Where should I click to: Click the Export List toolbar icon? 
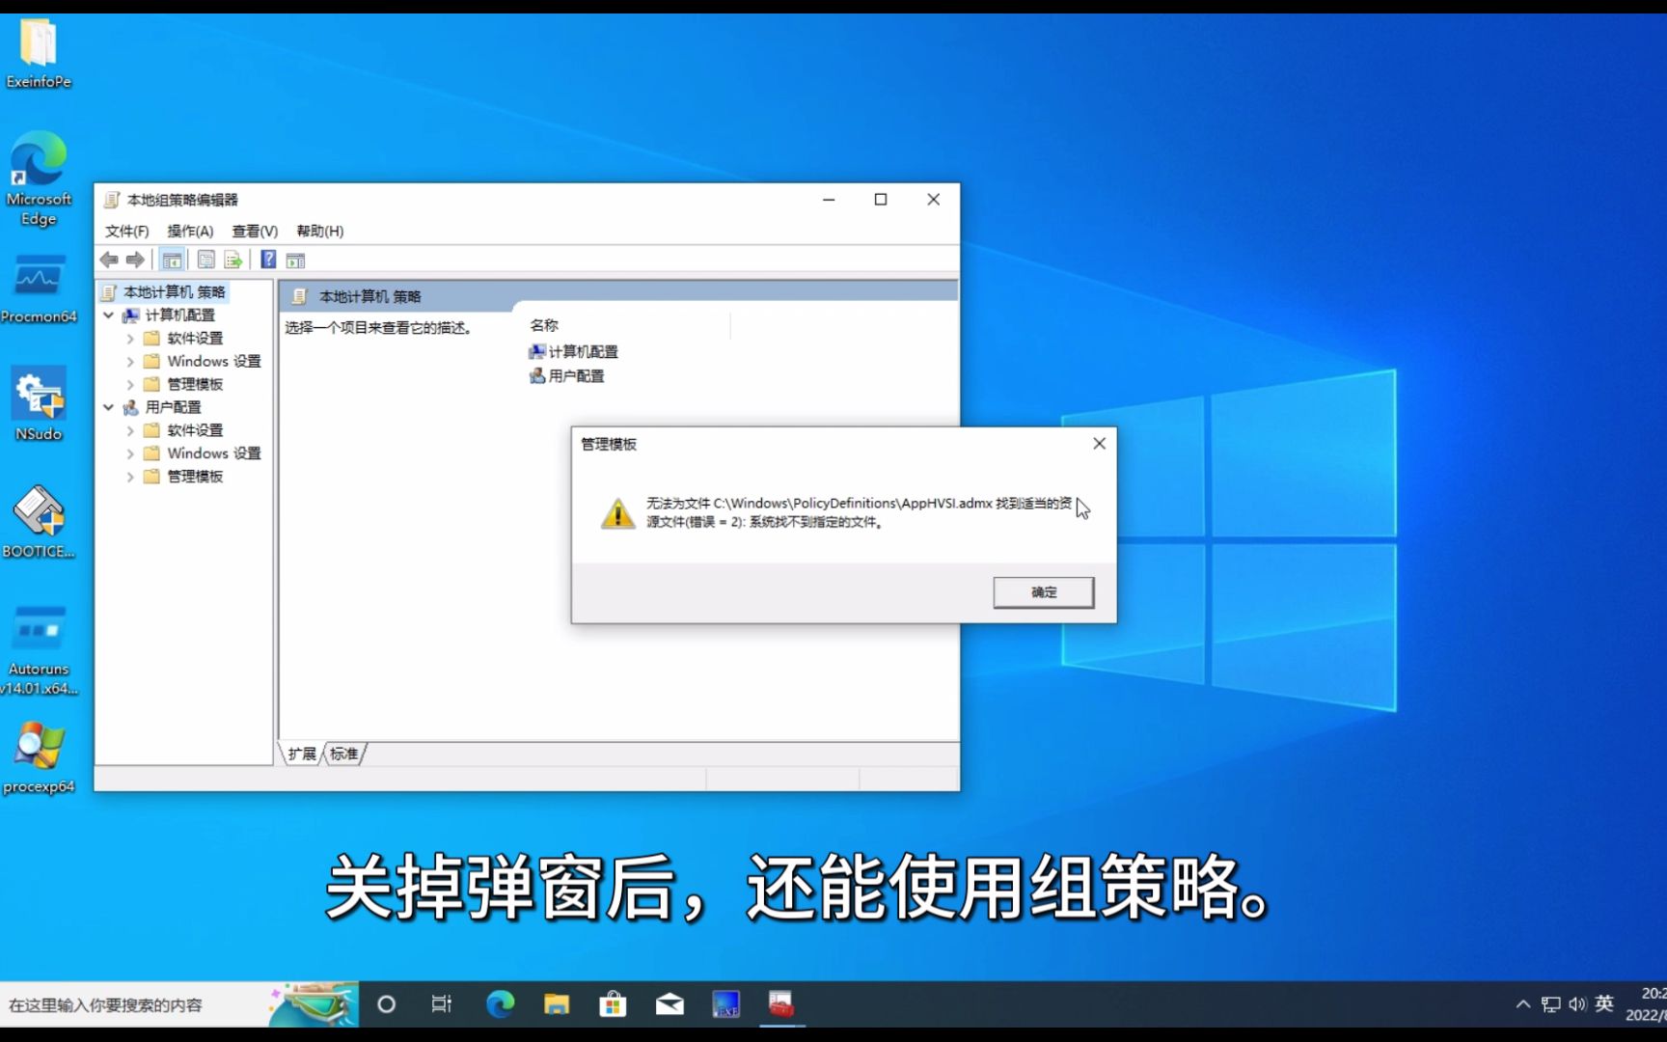[x=233, y=260]
